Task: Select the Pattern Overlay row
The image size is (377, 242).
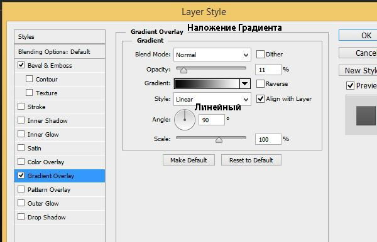Action: coord(60,189)
